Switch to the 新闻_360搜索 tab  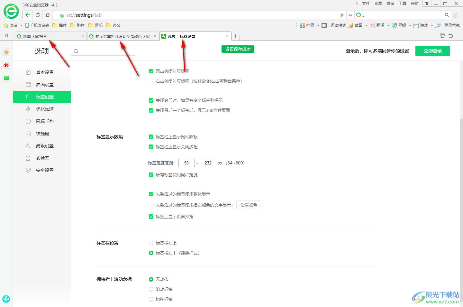[x=50, y=36]
